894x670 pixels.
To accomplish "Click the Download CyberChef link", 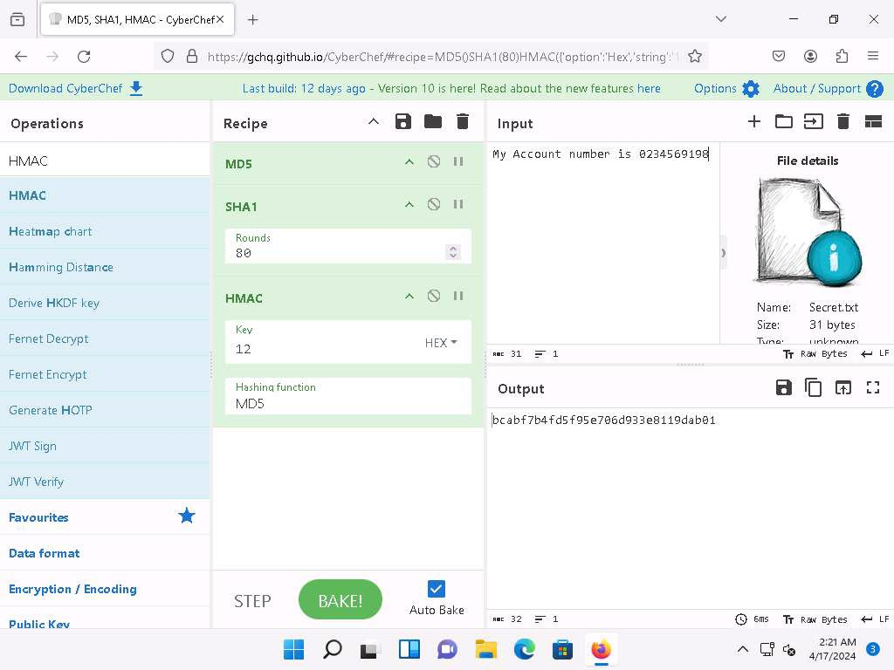I will pos(75,88).
